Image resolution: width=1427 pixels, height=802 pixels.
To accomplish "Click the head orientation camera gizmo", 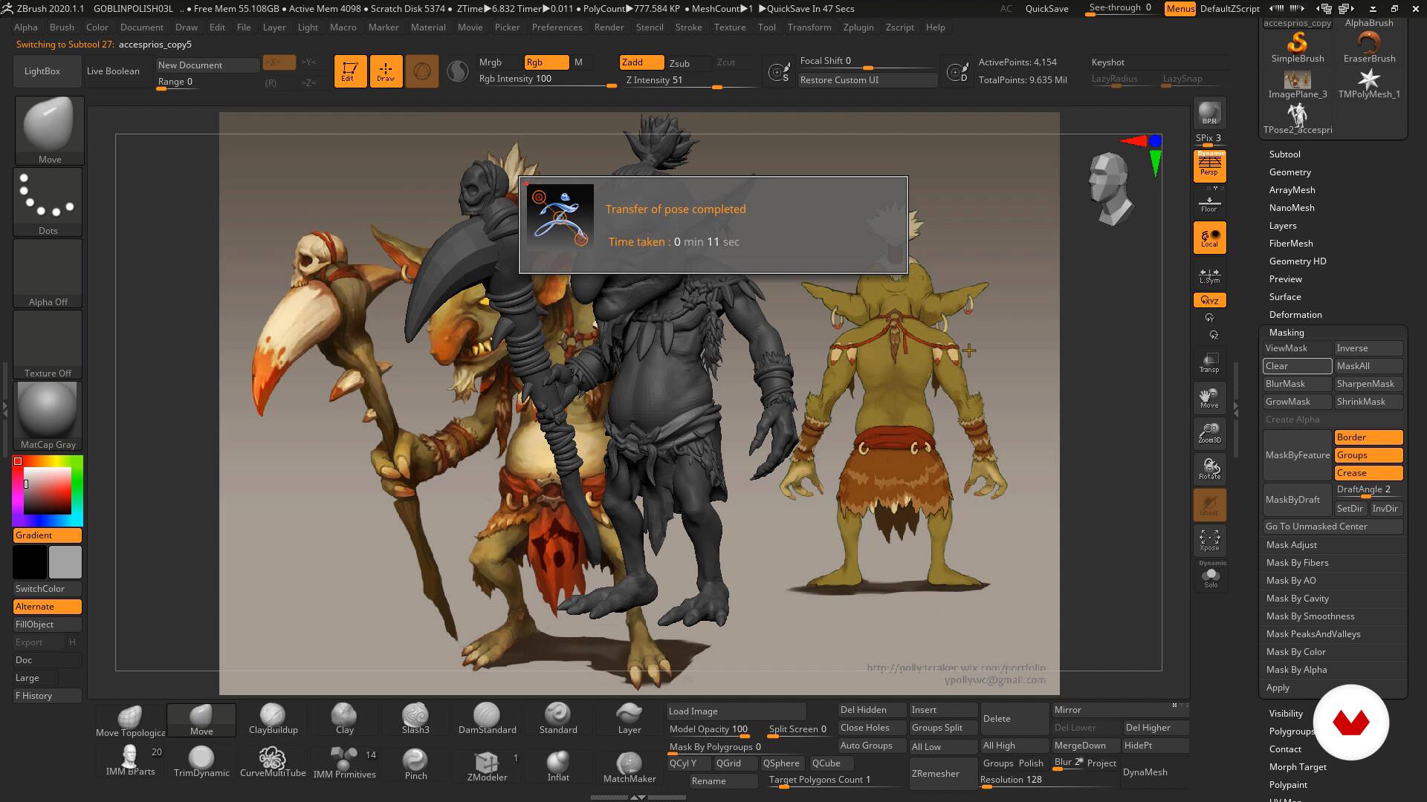I will pos(1109,189).
